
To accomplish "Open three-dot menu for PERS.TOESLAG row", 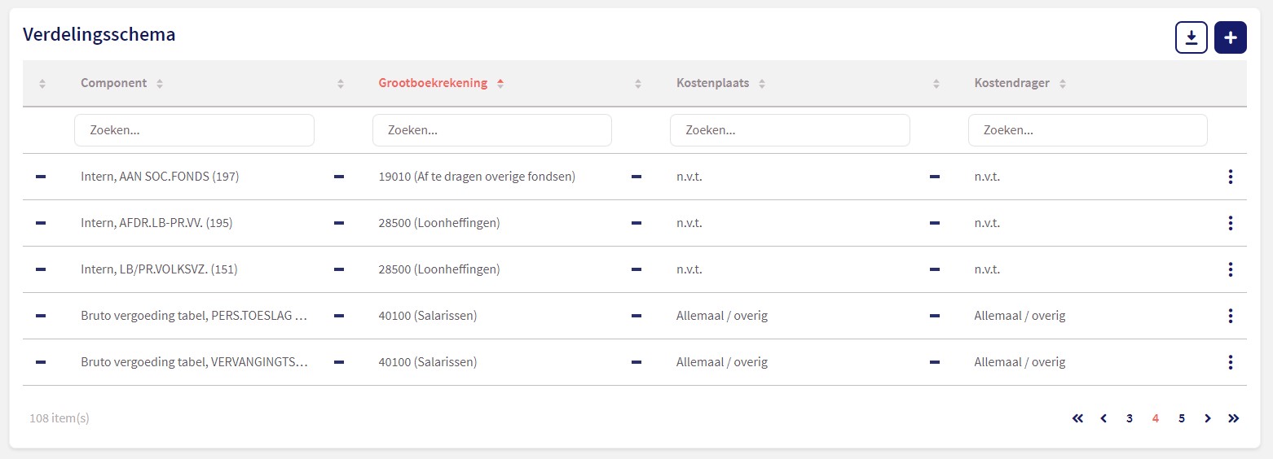I will (1231, 316).
